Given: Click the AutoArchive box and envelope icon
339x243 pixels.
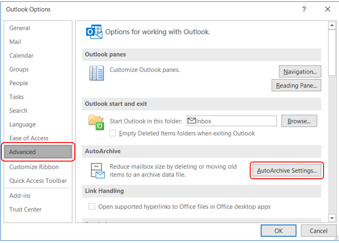Looking at the screenshot, I should coord(97,171).
